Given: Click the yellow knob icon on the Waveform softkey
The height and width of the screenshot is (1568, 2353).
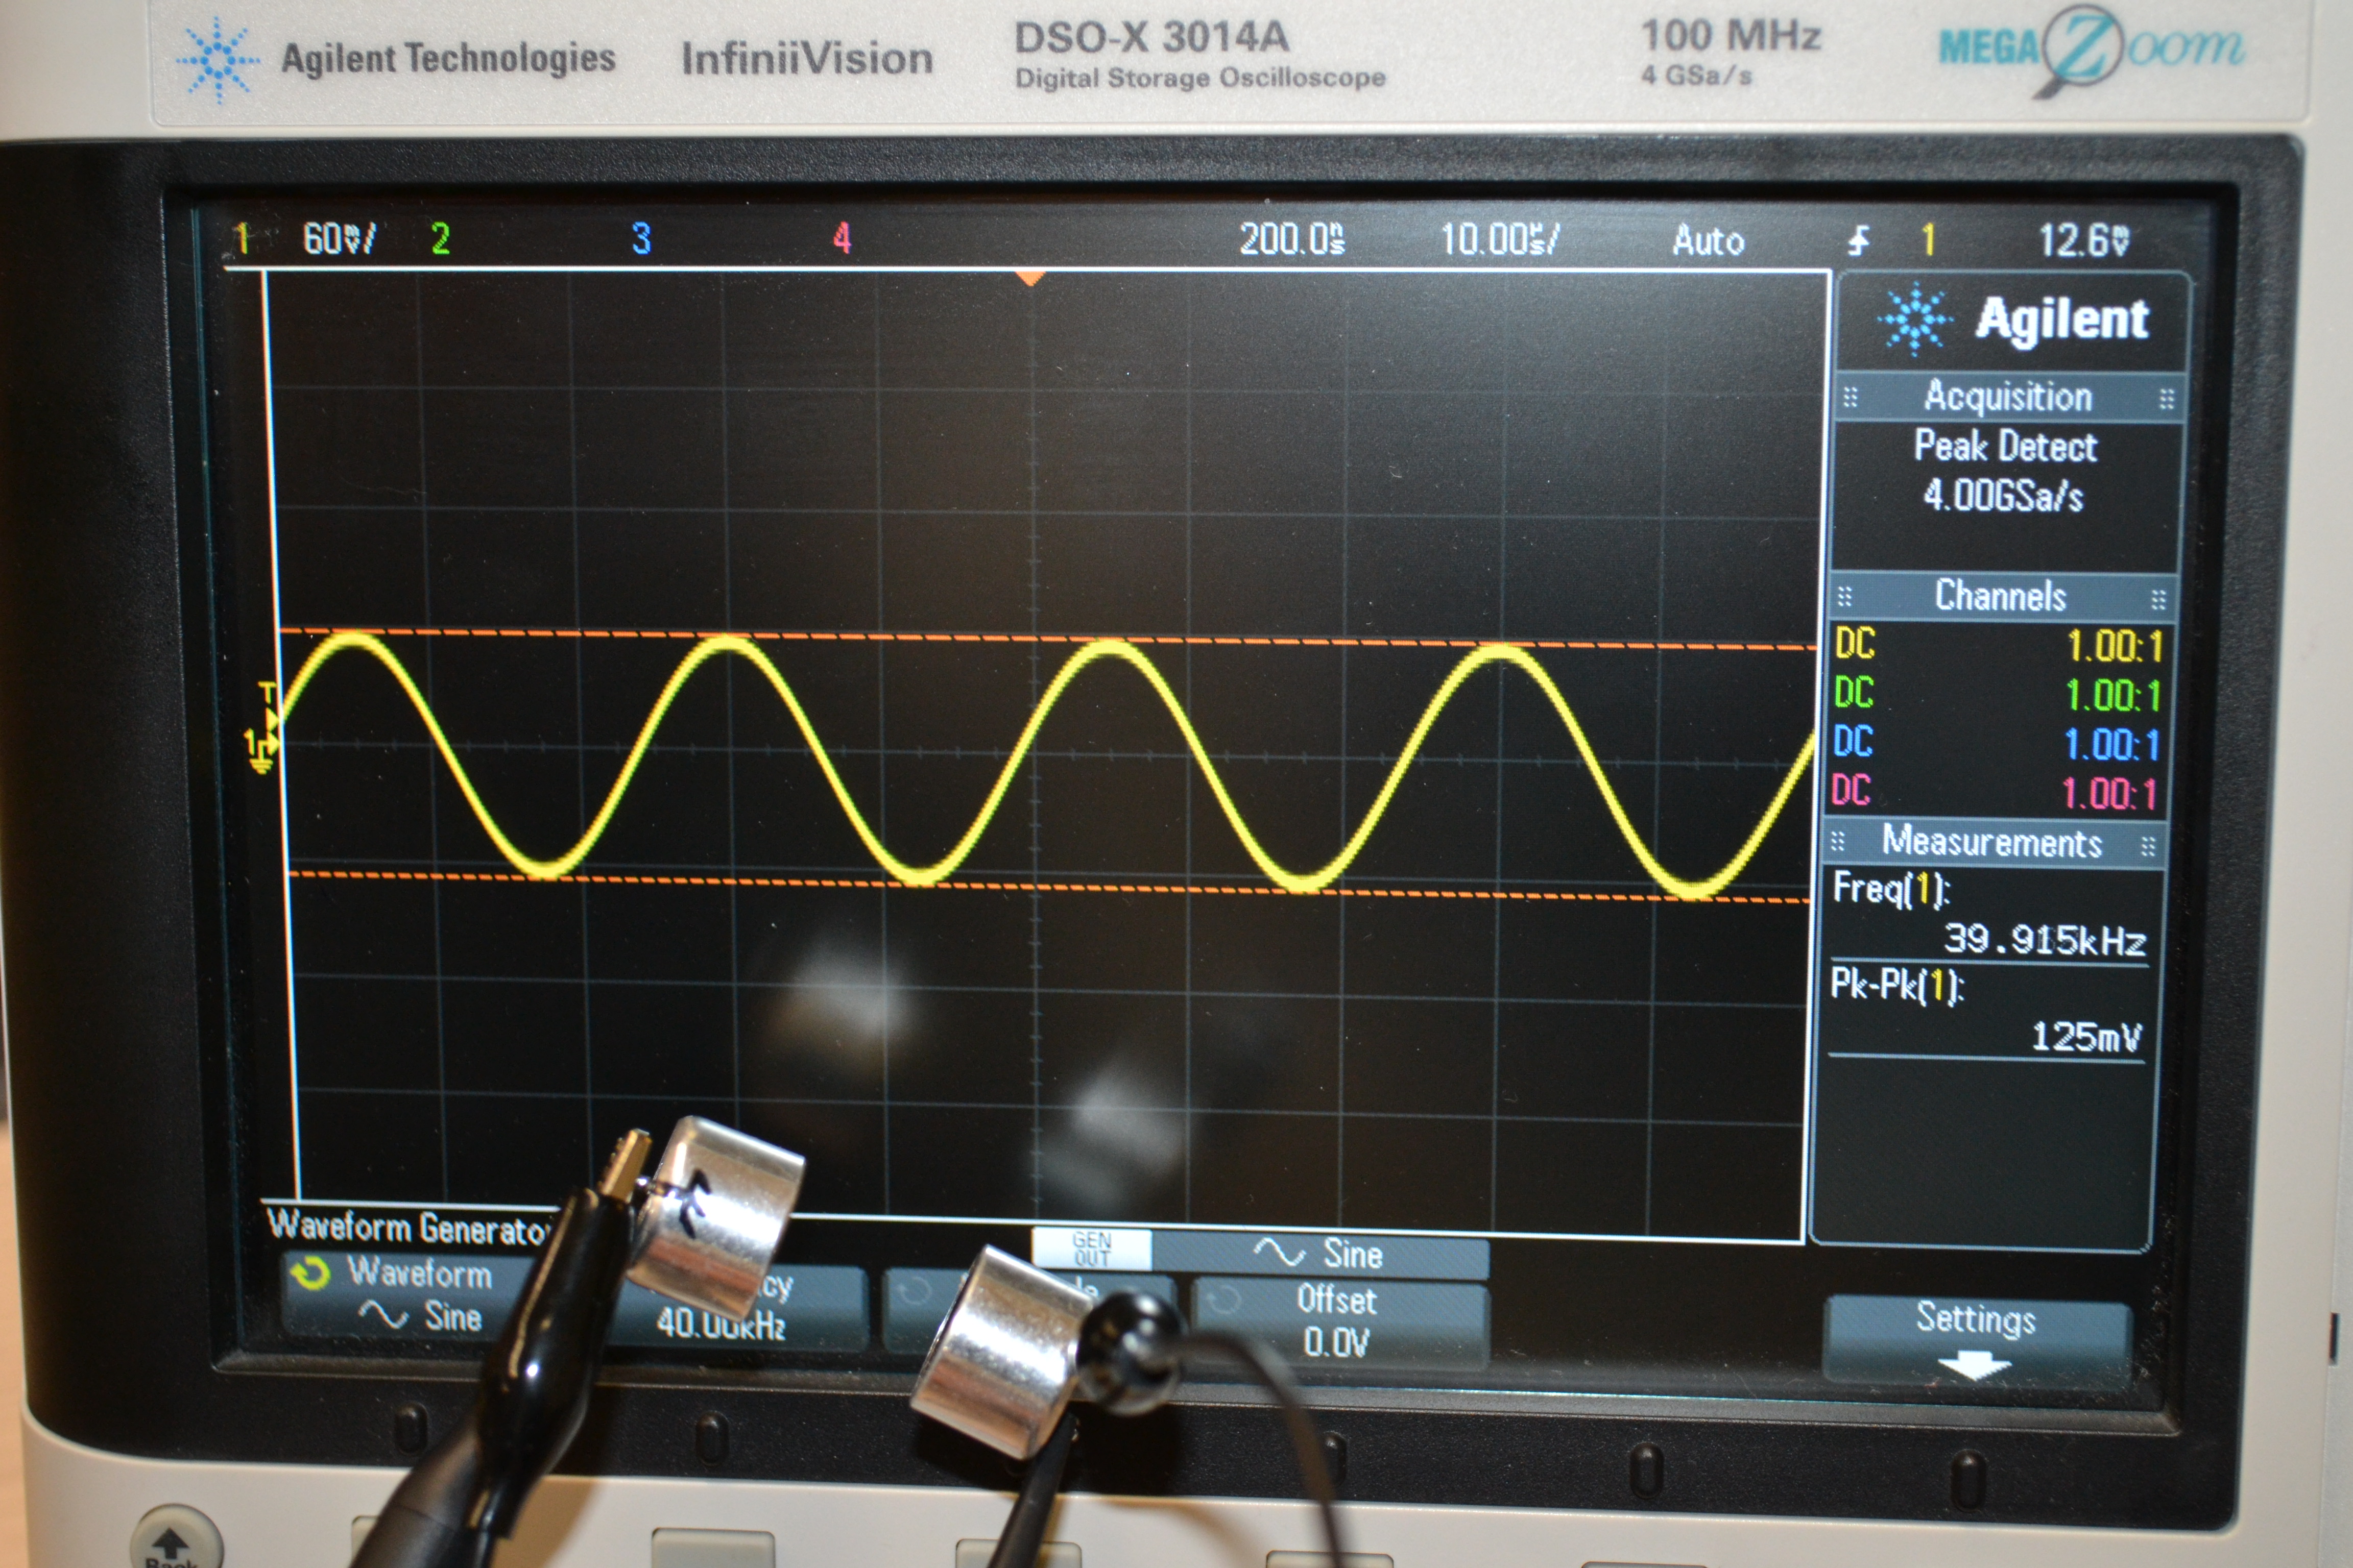Looking at the screenshot, I should pos(310,1273).
